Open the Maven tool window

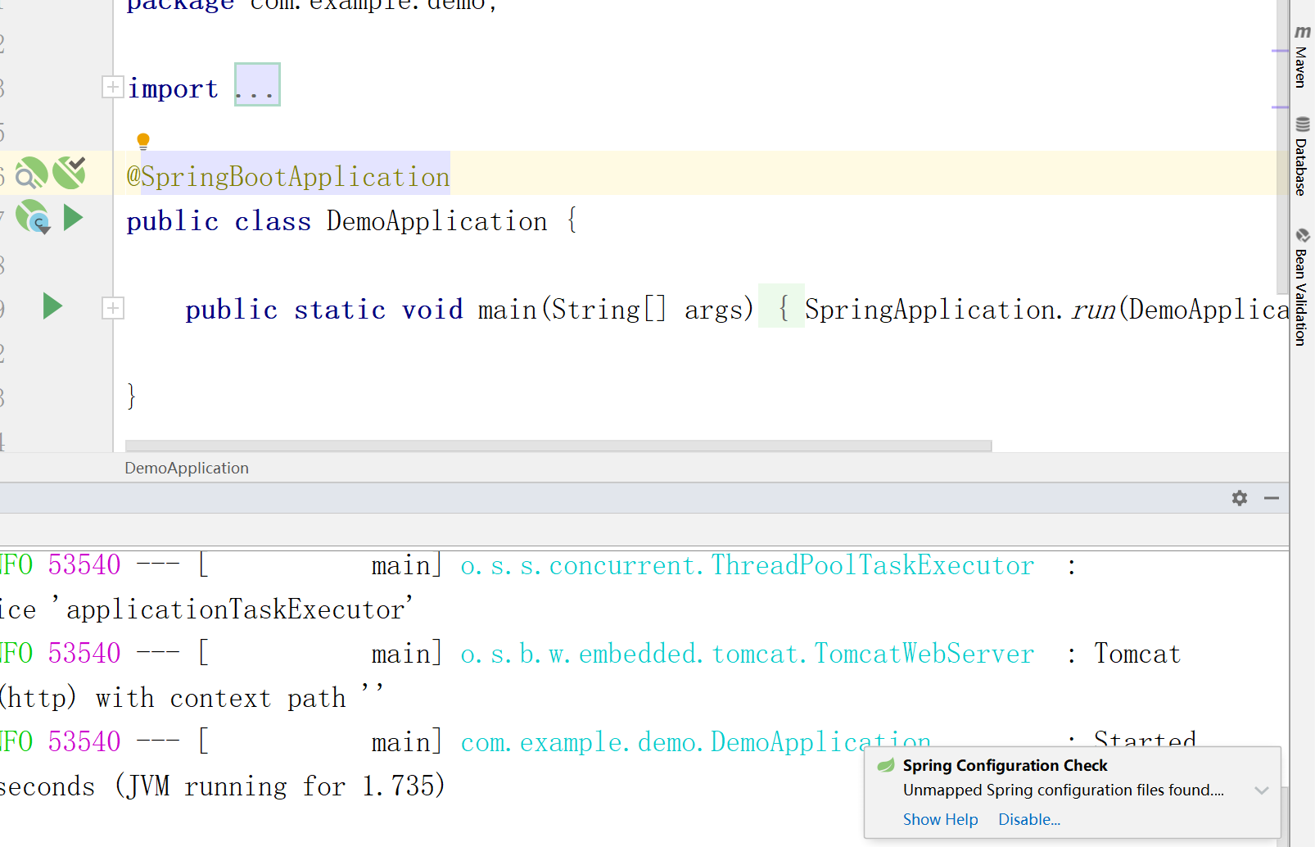(x=1302, y=56)
